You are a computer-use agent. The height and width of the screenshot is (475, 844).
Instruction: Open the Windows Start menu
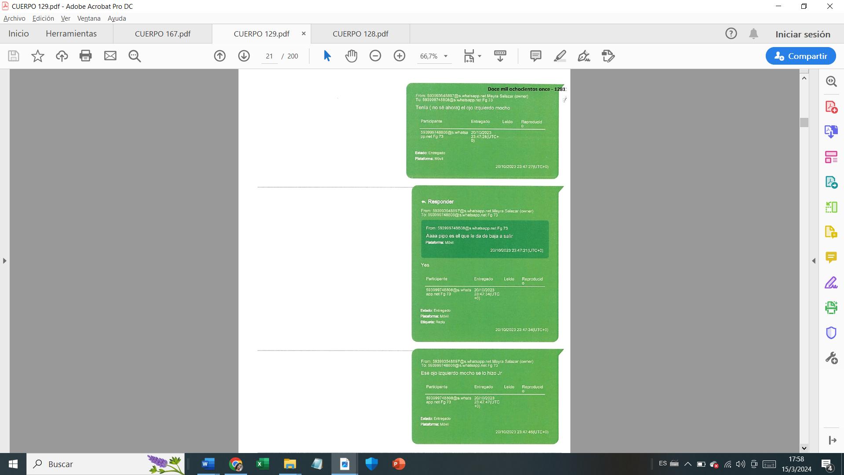coord(13,464)
